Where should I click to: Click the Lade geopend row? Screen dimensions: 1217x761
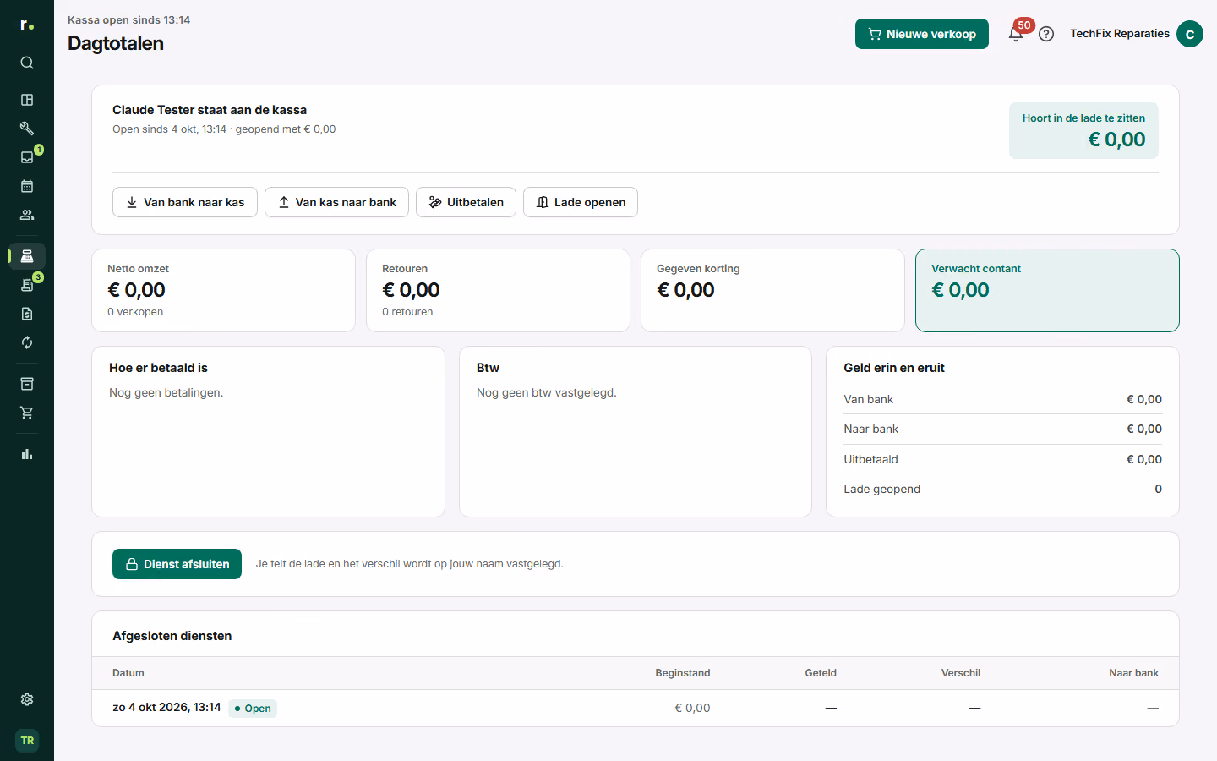tap(1002, 489)
